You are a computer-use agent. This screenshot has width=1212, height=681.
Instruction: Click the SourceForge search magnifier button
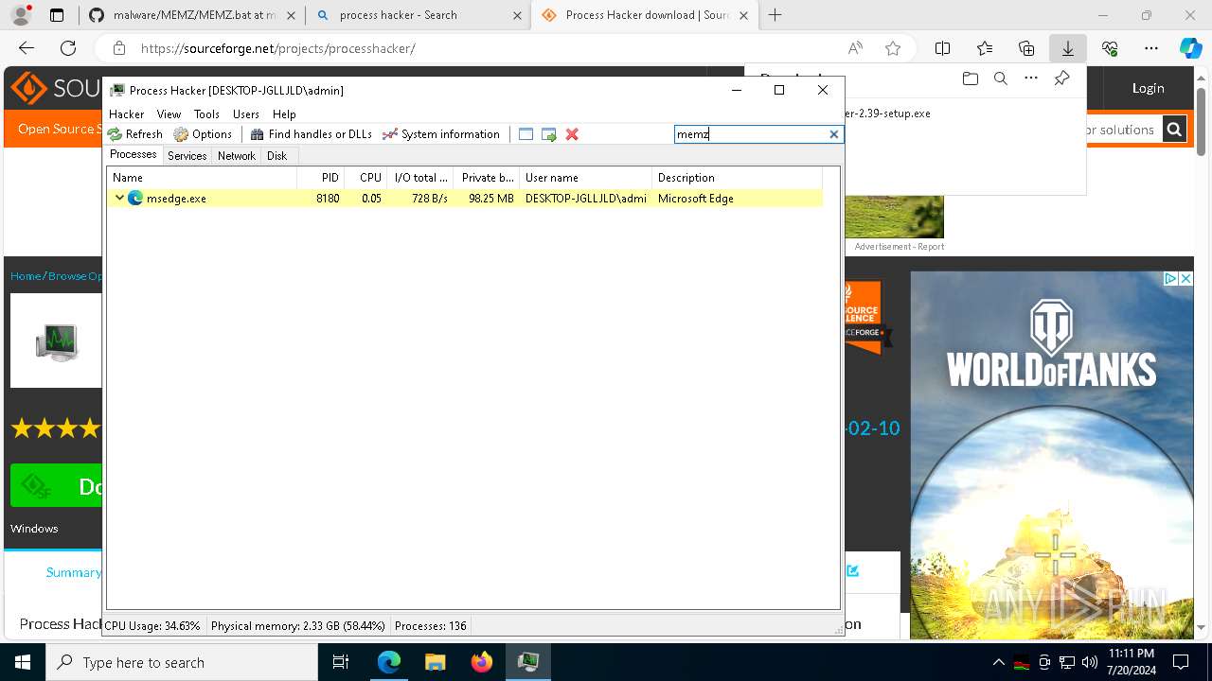point(1174,130)
